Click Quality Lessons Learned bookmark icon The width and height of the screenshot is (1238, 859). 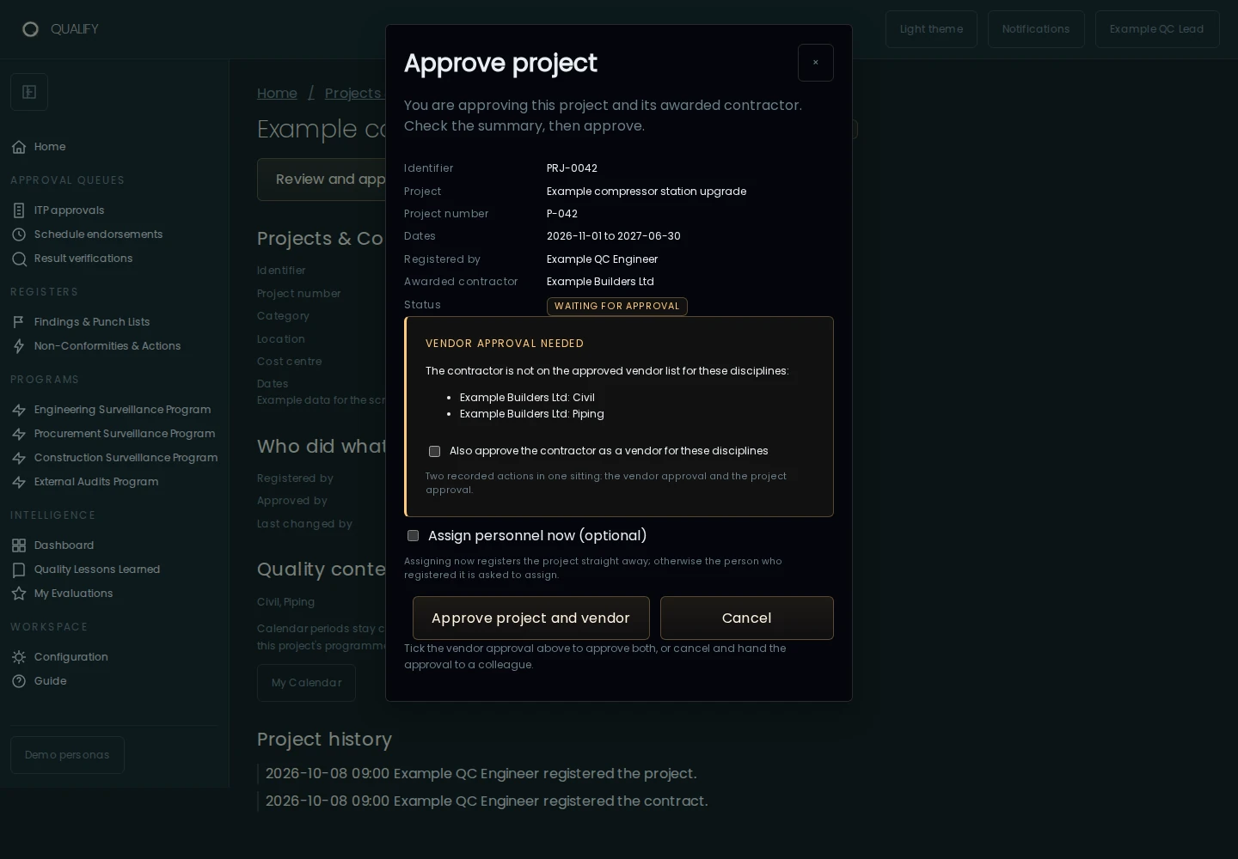pyautogui.click(x=19, y=570)
